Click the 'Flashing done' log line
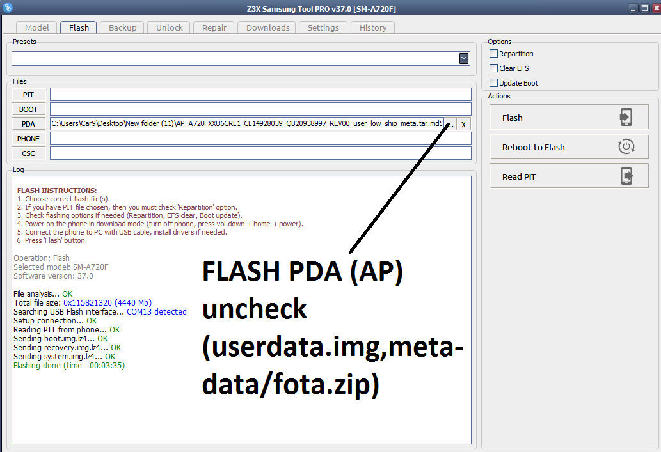 (69, 365)
